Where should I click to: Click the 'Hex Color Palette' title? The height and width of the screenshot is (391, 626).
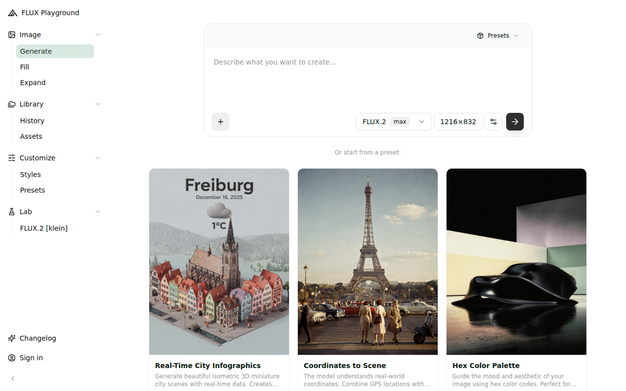pos(486,365)
